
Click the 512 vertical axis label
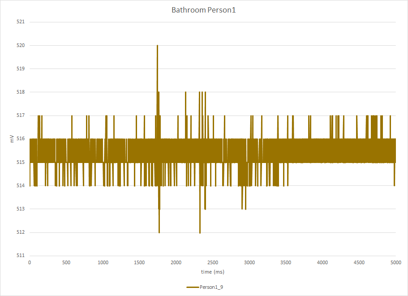coord(21,232)
